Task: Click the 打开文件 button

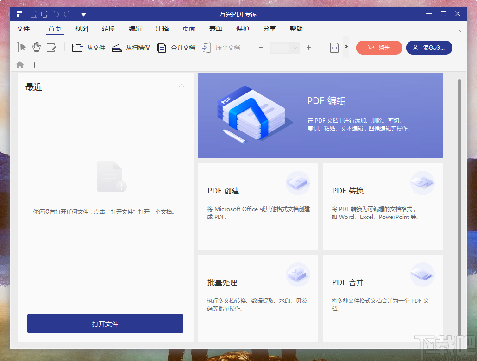Action: (105, 324)
